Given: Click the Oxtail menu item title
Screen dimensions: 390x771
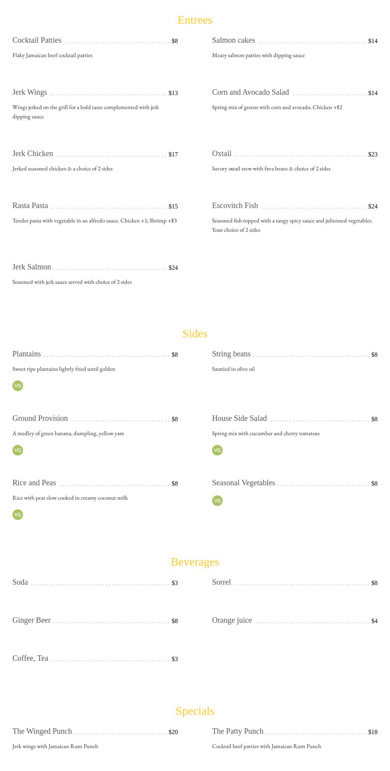Looking at the screenshot, I should [x=221, y=154].
